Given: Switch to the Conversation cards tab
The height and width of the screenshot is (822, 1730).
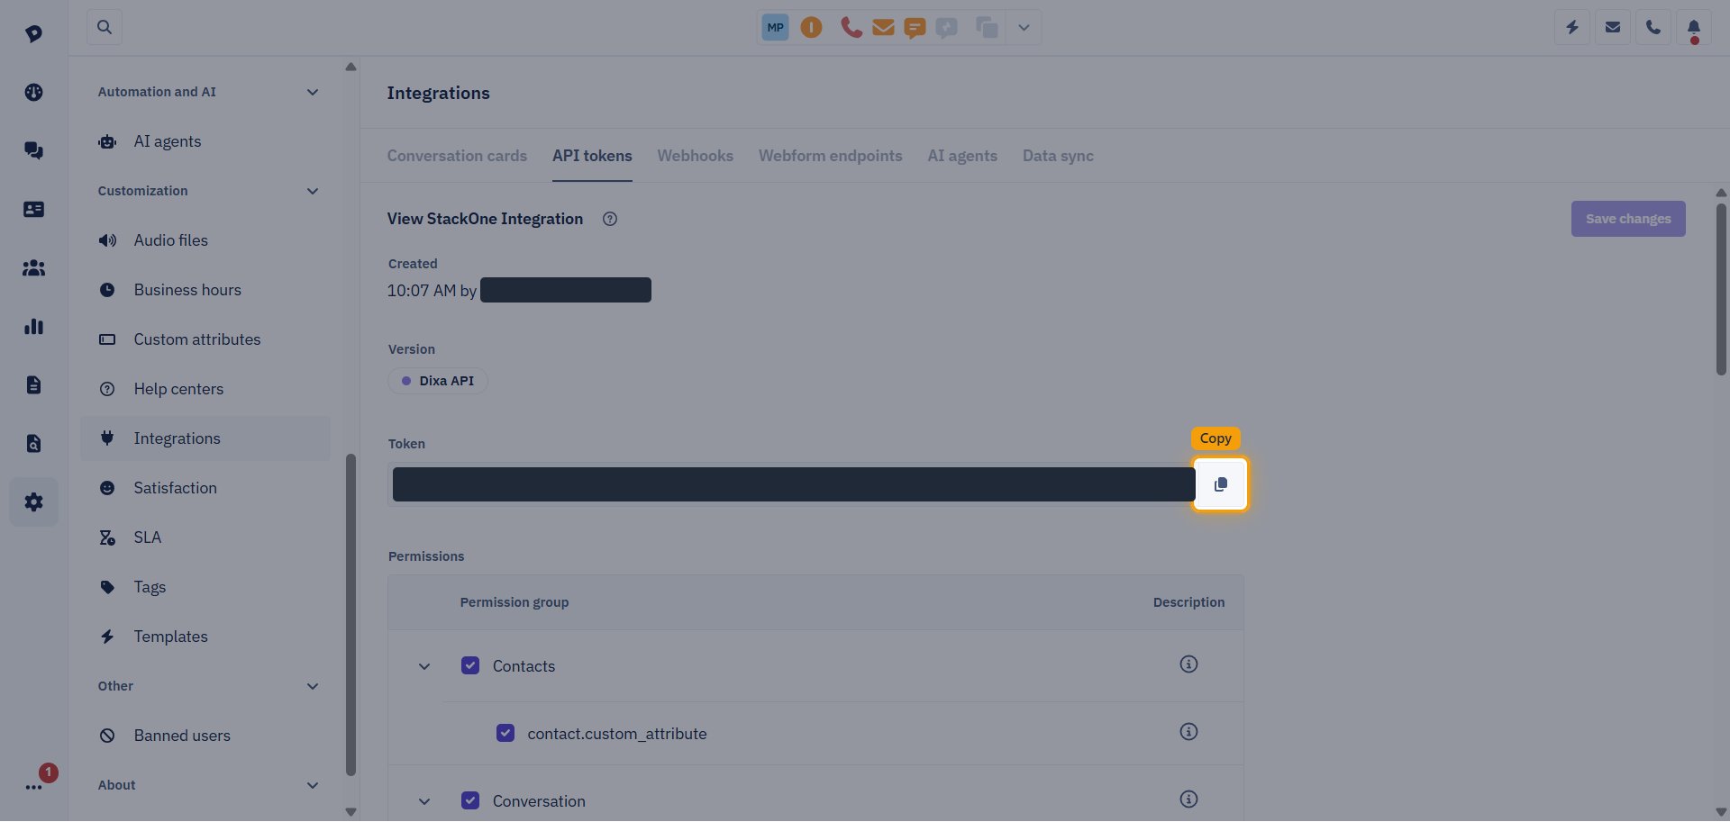Looking at the screenshot, I should tap(457, 156).
